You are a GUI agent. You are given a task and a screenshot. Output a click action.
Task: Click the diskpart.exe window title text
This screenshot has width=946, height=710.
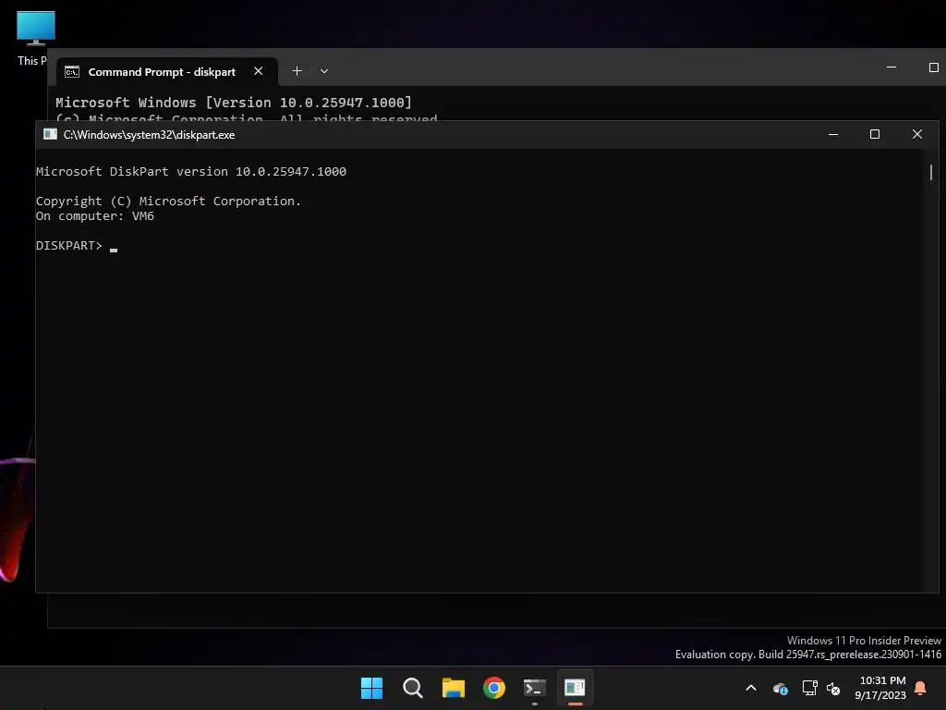point(149,135)
